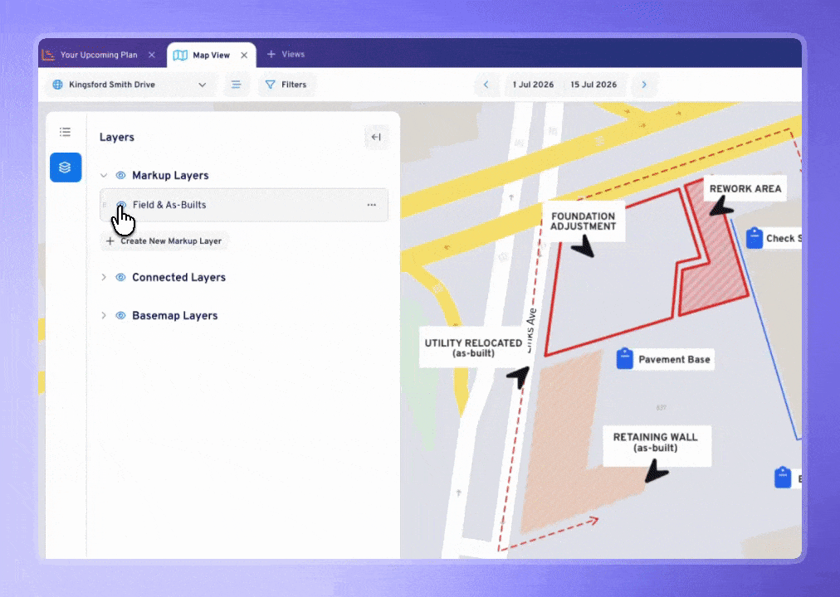840x597 pixels.
Task: Click the globe icon beside Kingsford Smith Drive
Action: [57, 85]
